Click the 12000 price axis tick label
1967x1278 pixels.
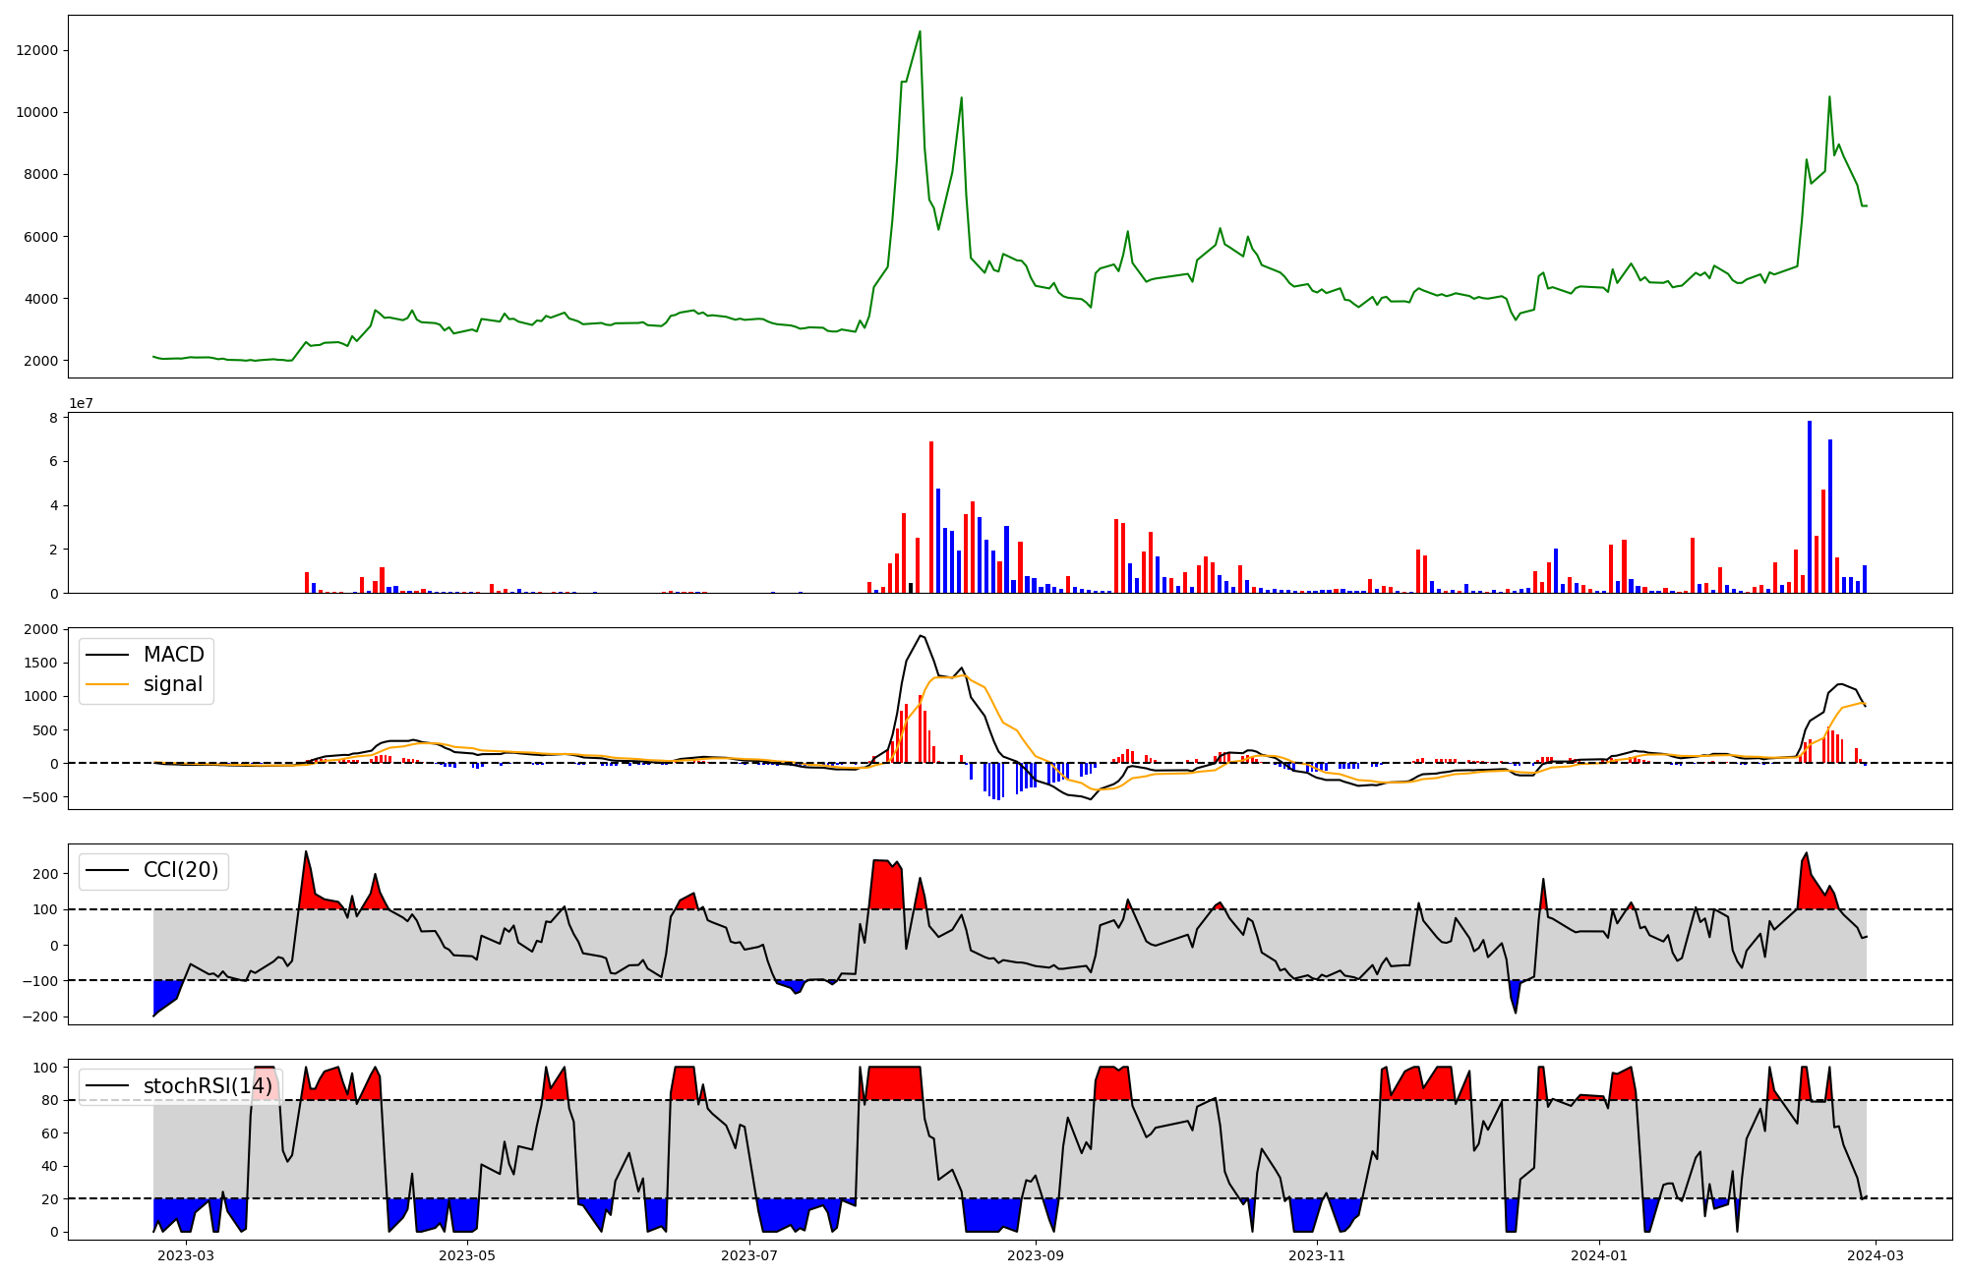tap(37, 51)
